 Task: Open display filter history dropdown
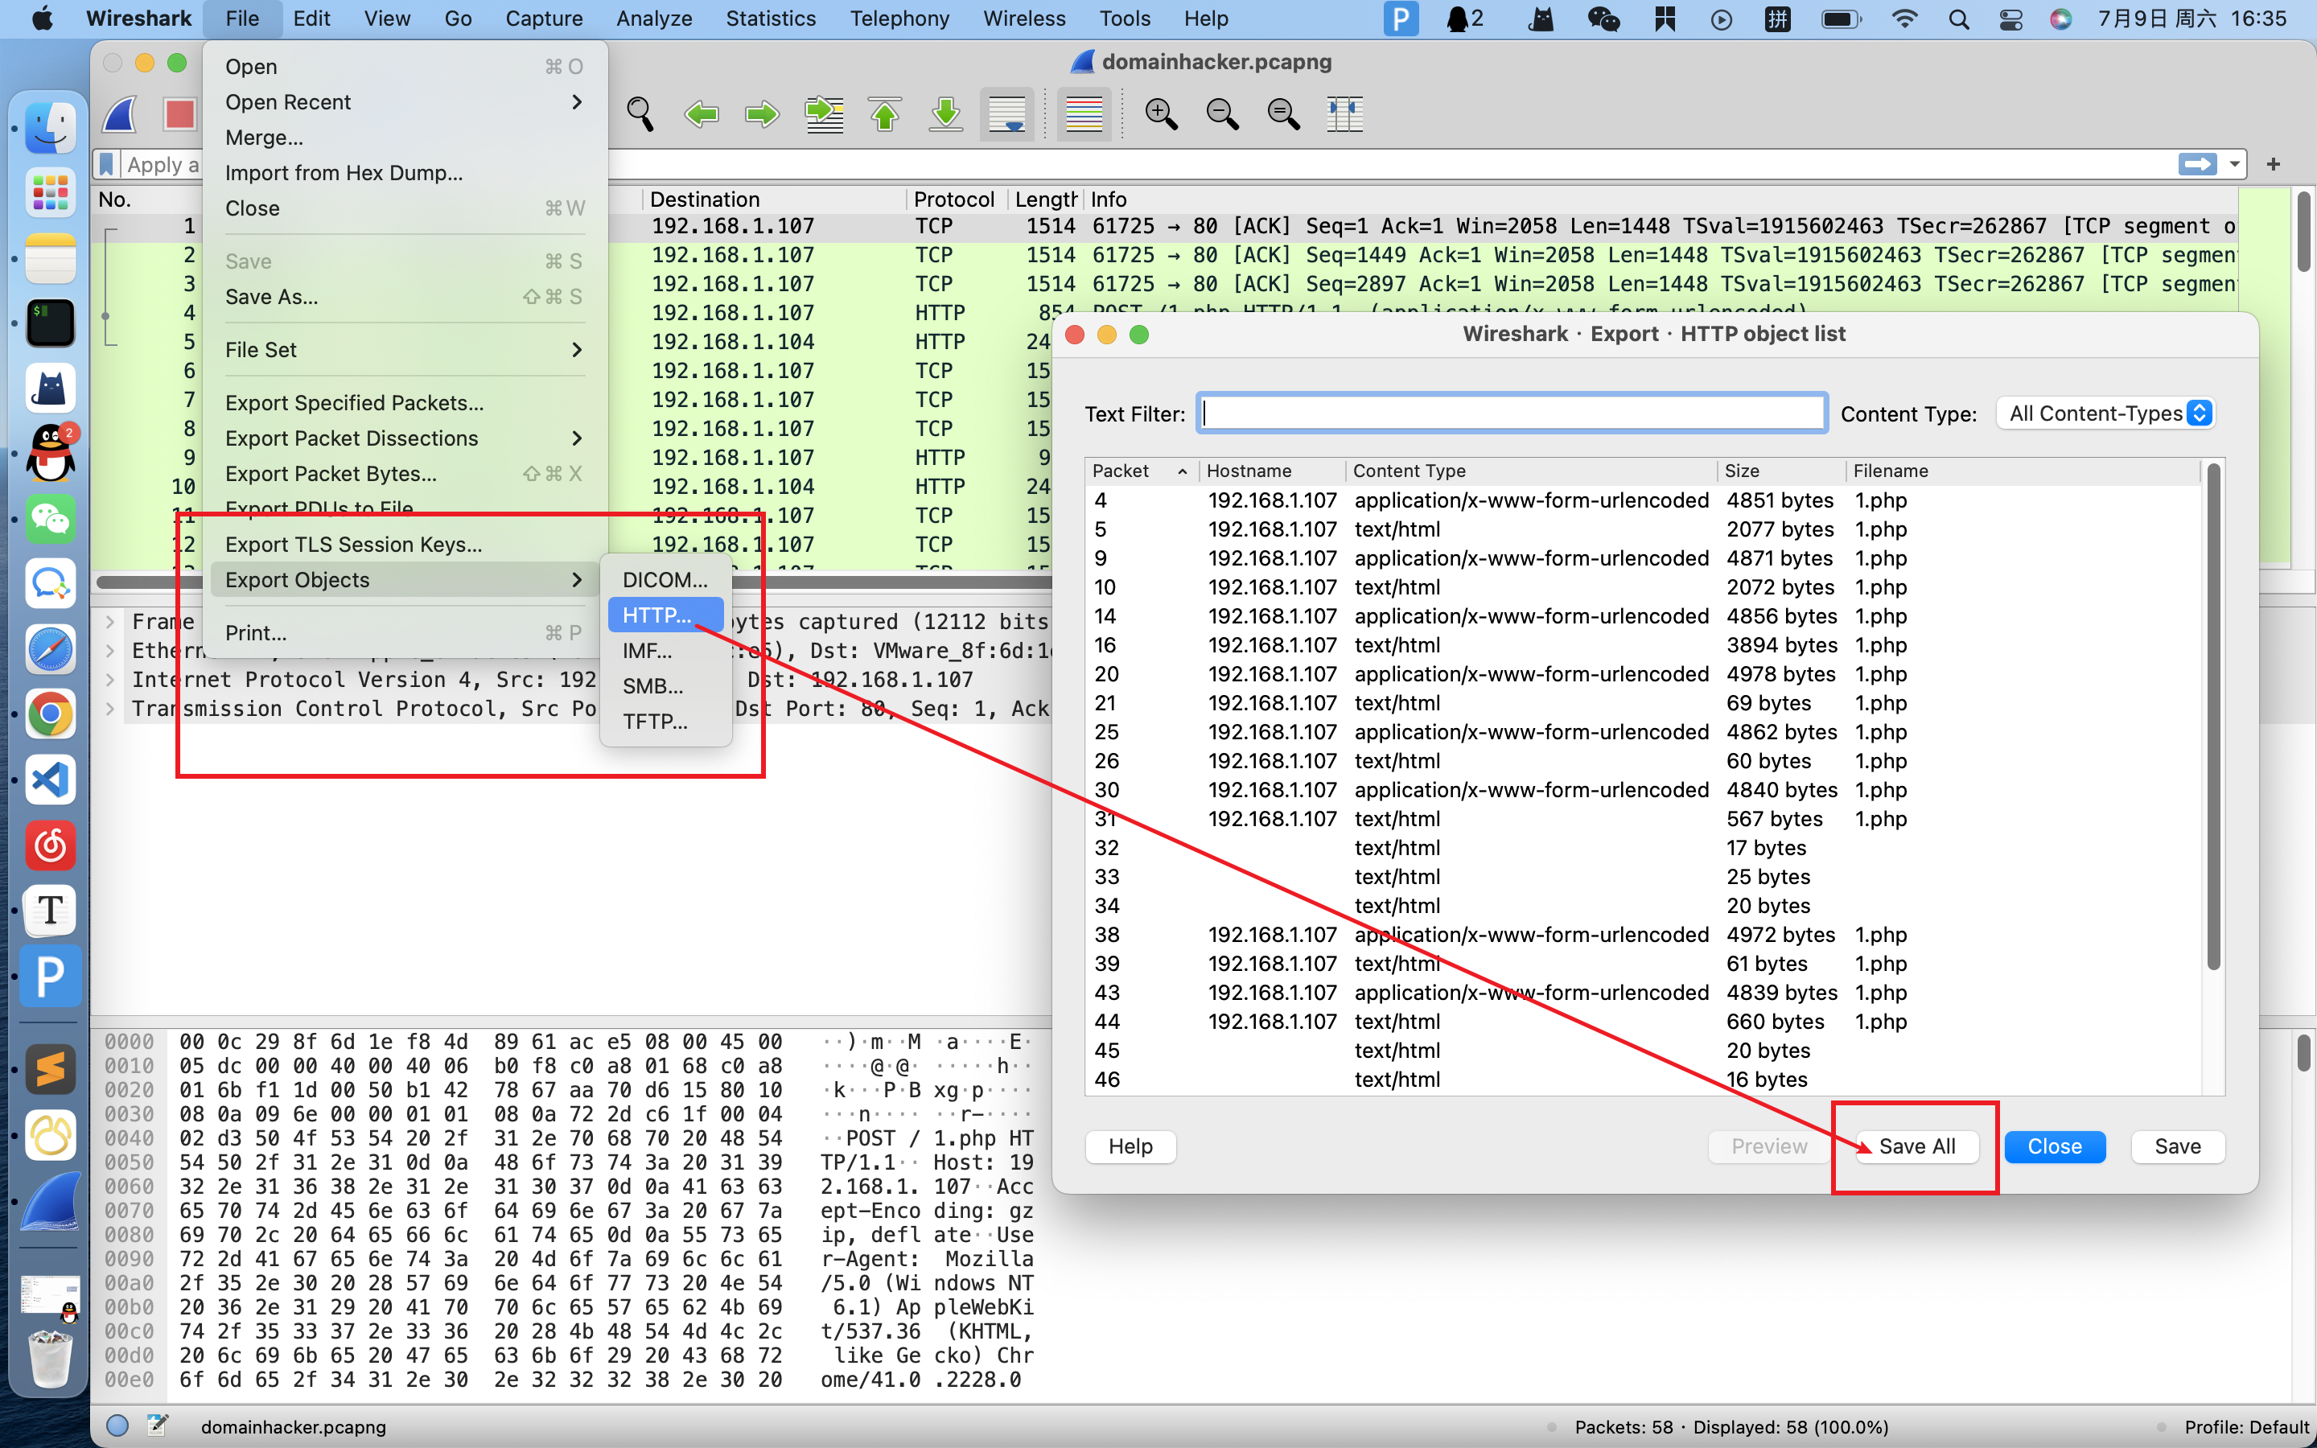point(2235,164)
